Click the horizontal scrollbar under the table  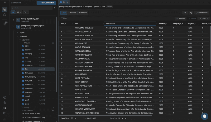tap(105, 115)
